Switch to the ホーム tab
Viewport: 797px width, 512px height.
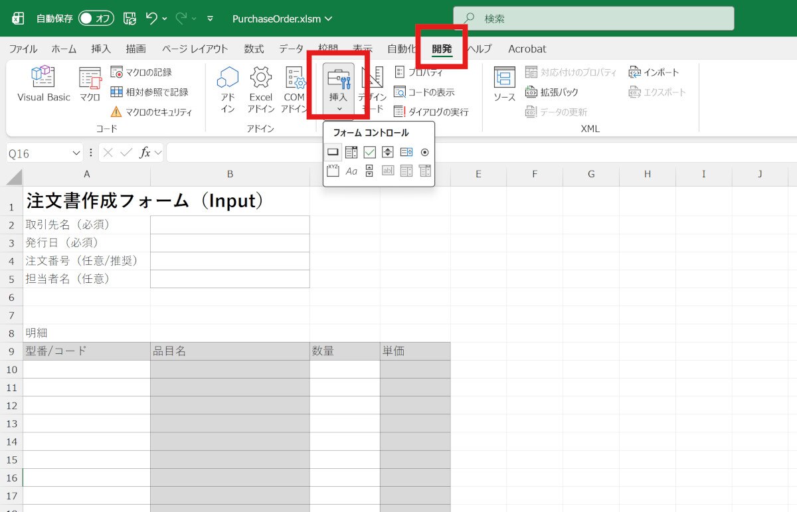point(64,49)
